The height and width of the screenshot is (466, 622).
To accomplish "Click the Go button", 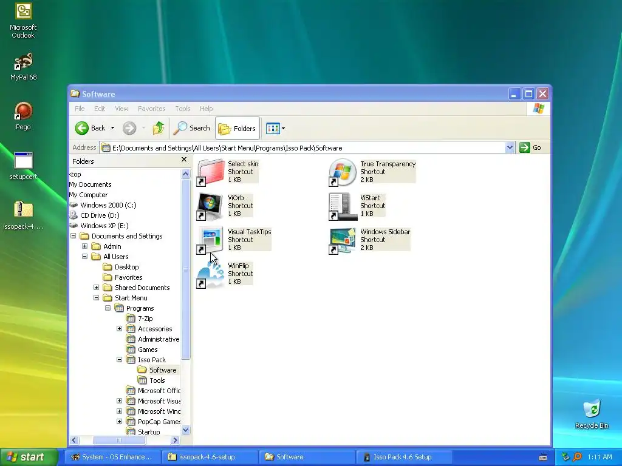I will pos(530,147).
